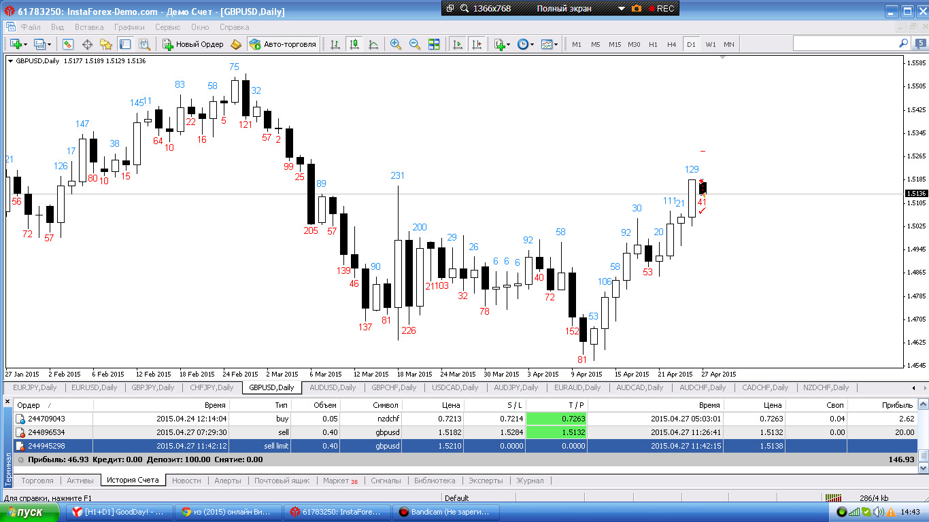Switch to the EURUSD,Daily chart tab
This screenshot has width=929, height=522.
pyautogui.click(x=94, y=387)
